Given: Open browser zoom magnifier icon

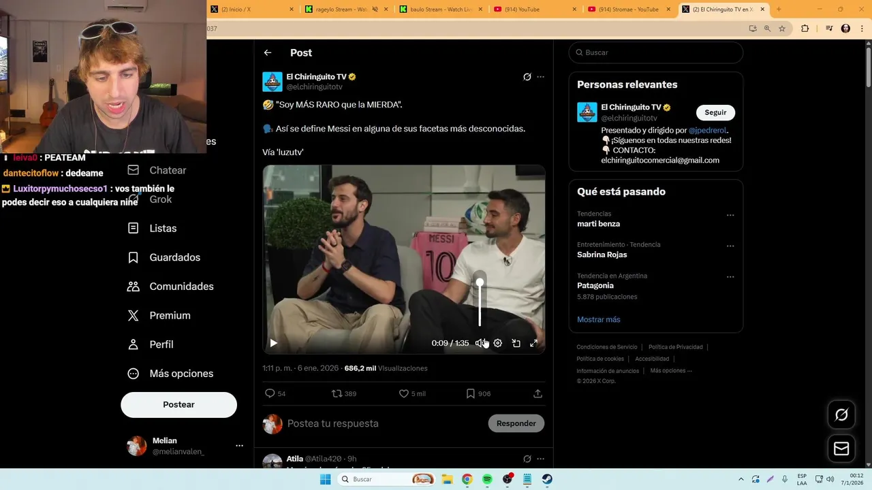Looking at the screenshot, I should (767, 29).
